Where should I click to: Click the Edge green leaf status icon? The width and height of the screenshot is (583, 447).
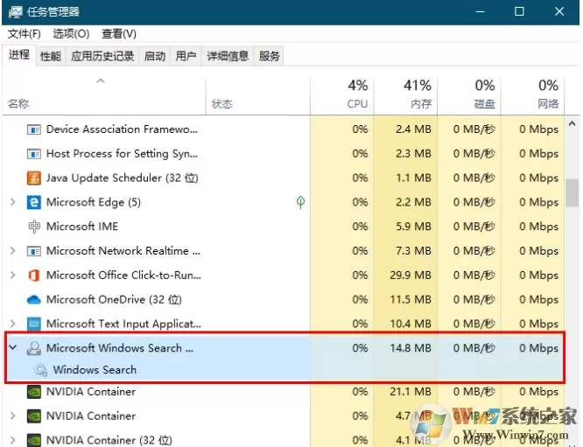[300, 203]
